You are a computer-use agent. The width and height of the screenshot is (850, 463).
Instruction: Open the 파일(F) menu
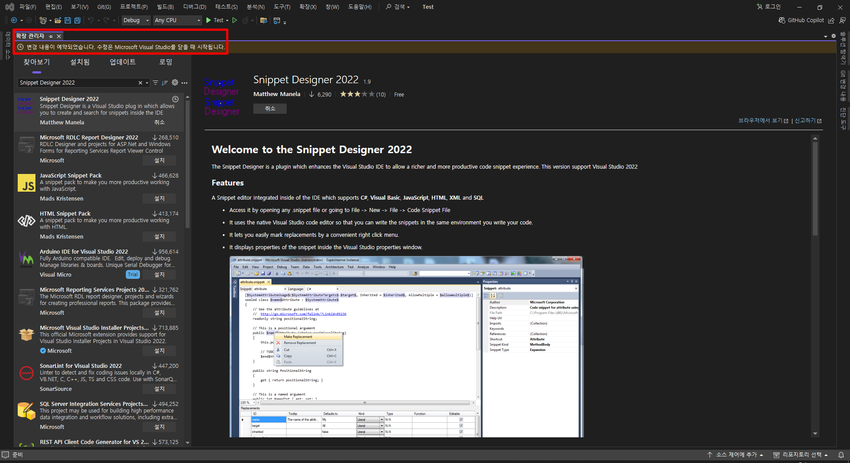tap(28, 7)
